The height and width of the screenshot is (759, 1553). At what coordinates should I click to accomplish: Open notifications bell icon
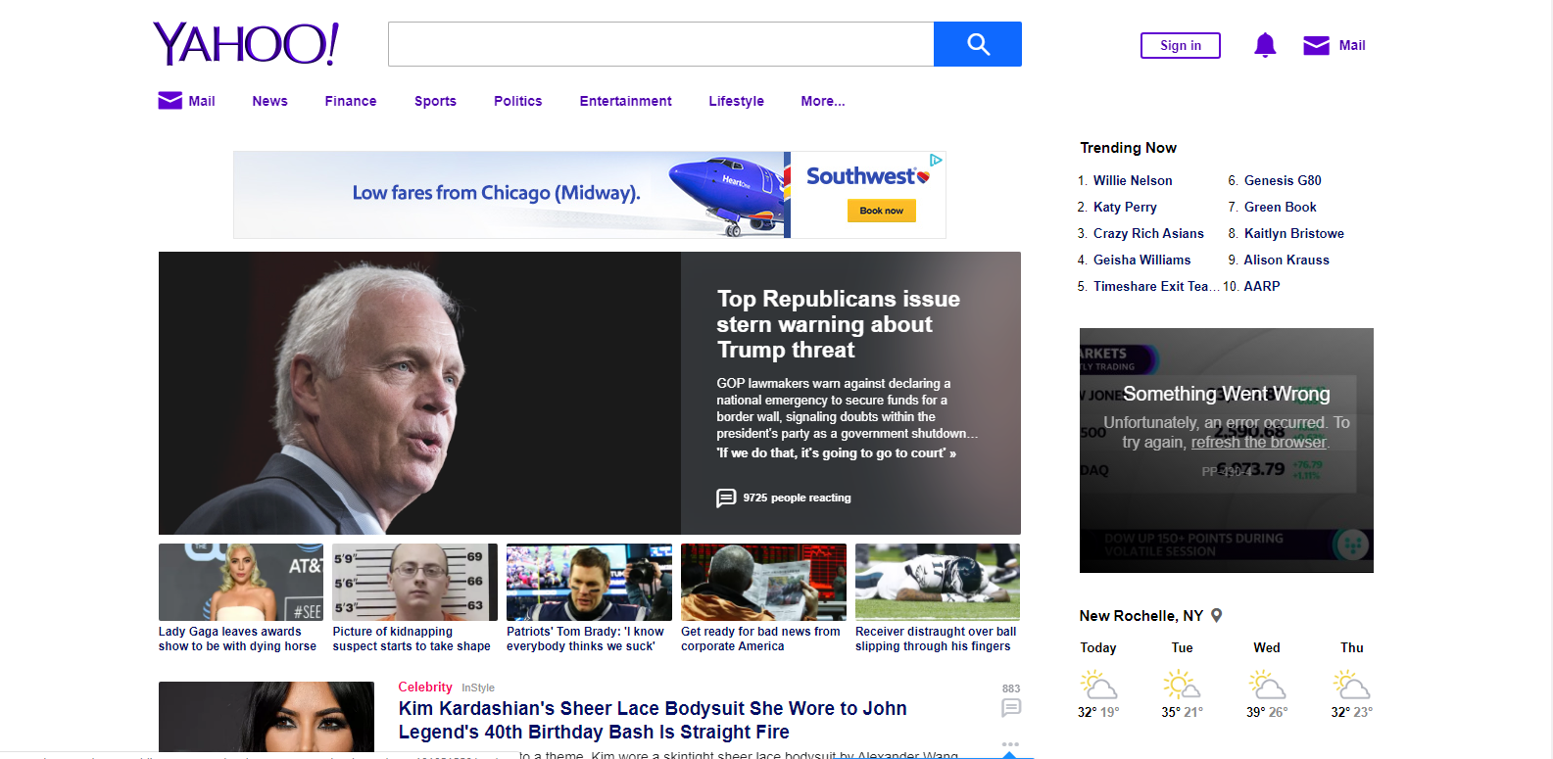[1265, 45]
